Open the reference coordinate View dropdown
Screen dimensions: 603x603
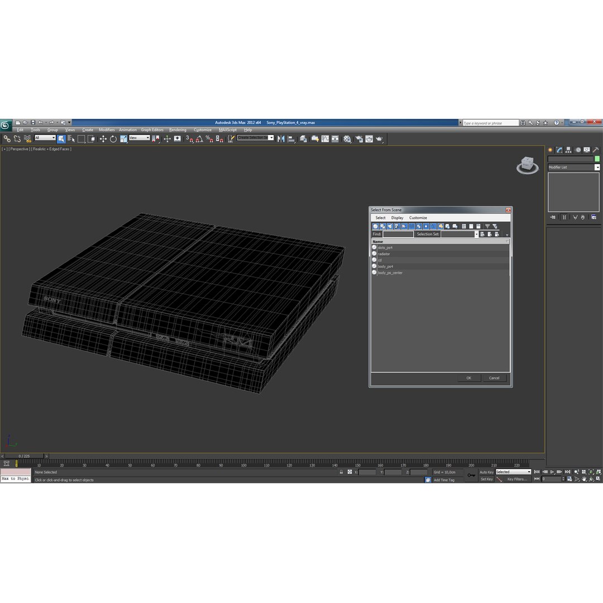coord(139,138)
